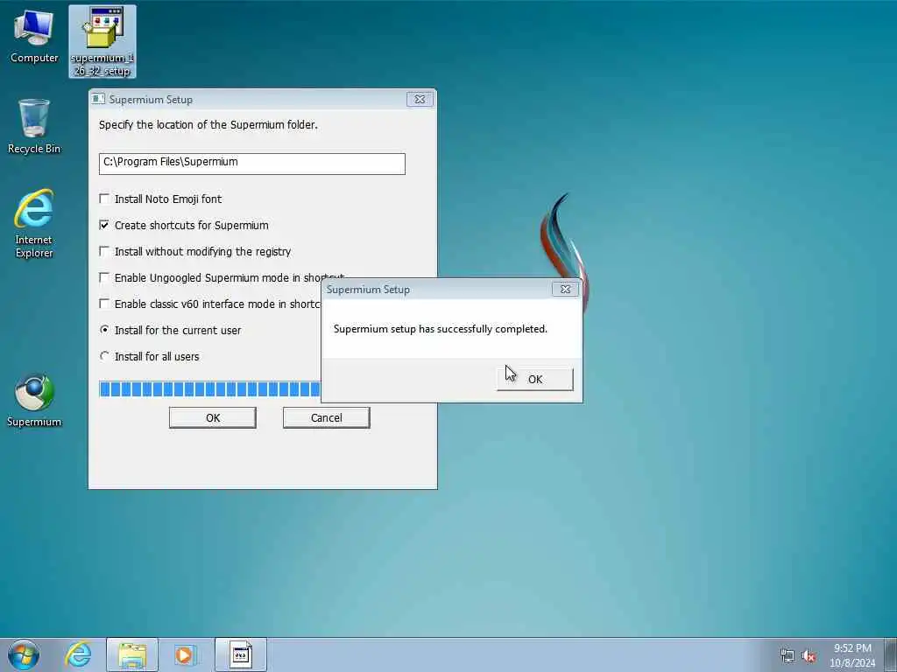897x672 pixels.
Task: Click Cancel in the setup window
Action: tap(327, 417)
